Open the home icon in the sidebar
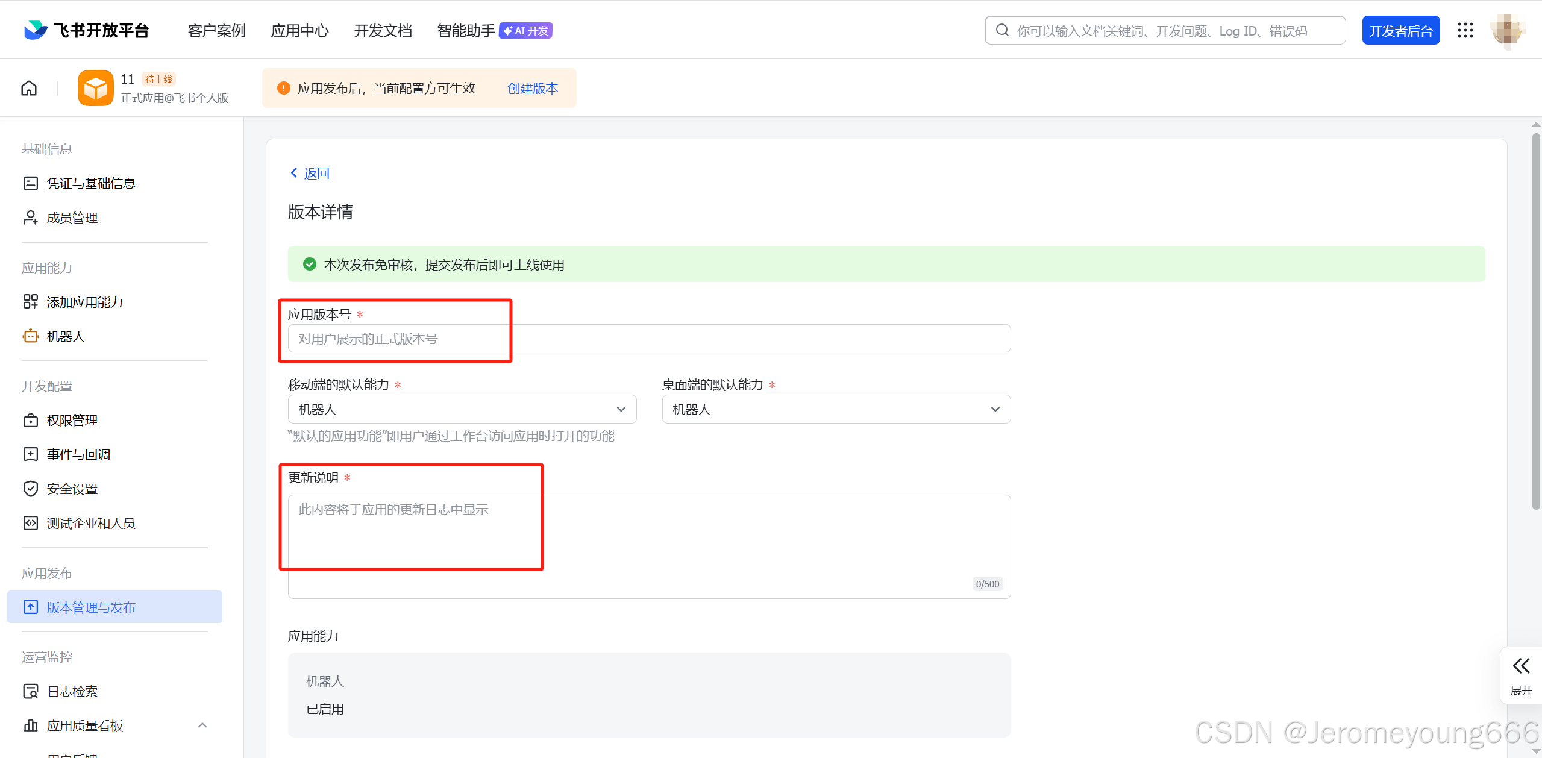 pos(28,87)
